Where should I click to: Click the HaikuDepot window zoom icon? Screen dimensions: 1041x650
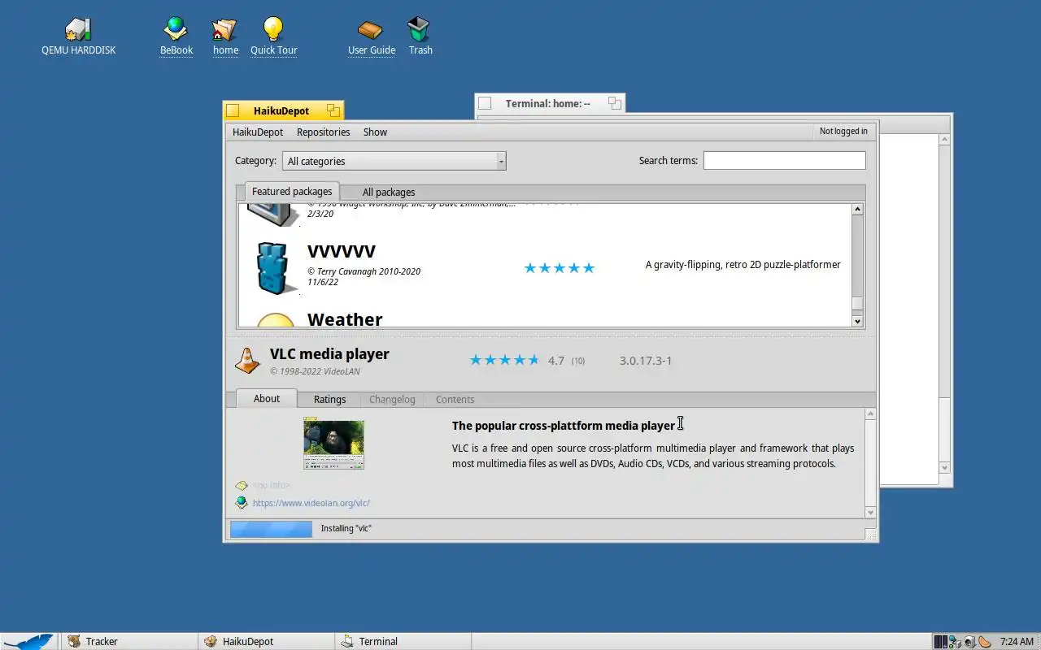pyautogui.click(x=333, y=110)
